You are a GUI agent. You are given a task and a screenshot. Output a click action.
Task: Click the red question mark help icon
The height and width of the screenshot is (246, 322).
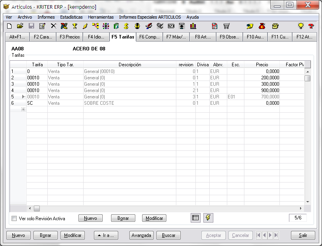pos(311,26)
